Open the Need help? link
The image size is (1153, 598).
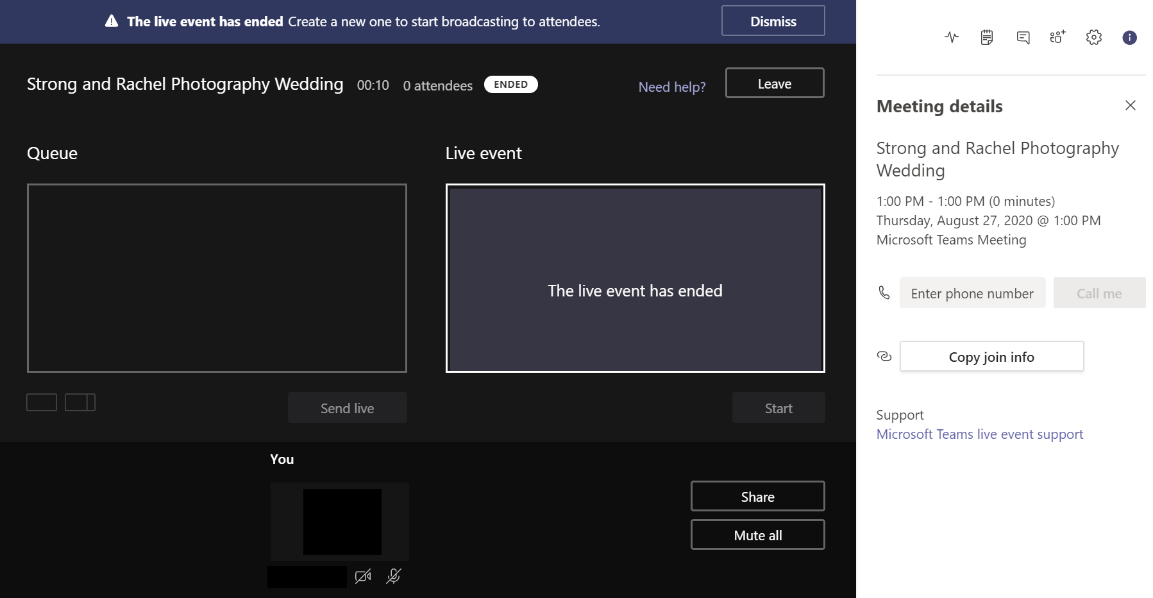[672, 87]
